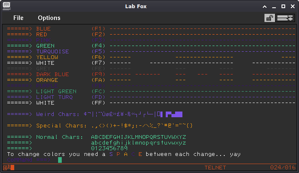The image size is (299, 173).
Task: Click the (F1) key label
Action: coord(98,28)
